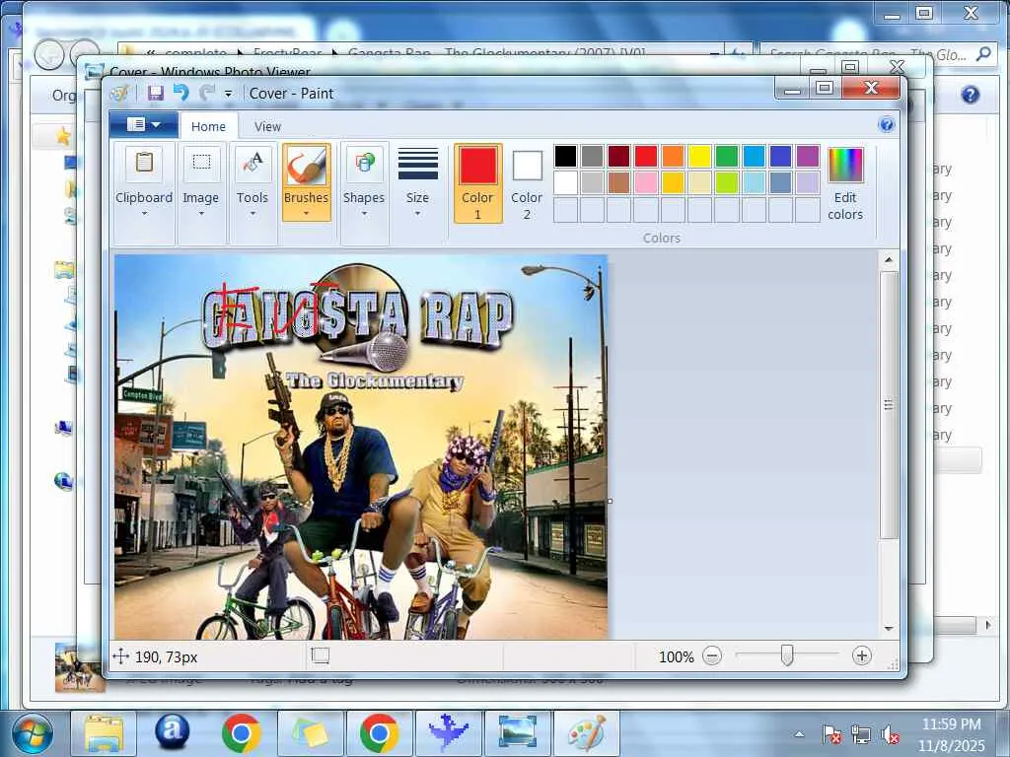
Task: Select the Brushes tool button
Action: 306,165
